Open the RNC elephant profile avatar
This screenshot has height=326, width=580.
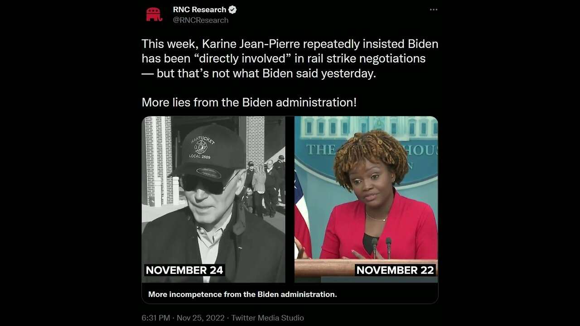(154, 14)
